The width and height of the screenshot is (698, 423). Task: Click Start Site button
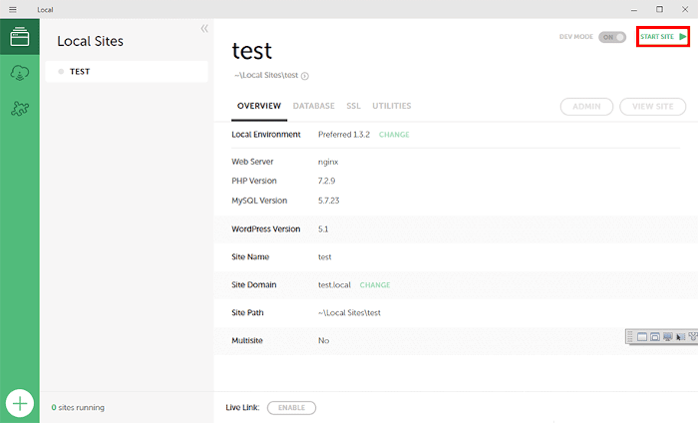tap(663, 37)
